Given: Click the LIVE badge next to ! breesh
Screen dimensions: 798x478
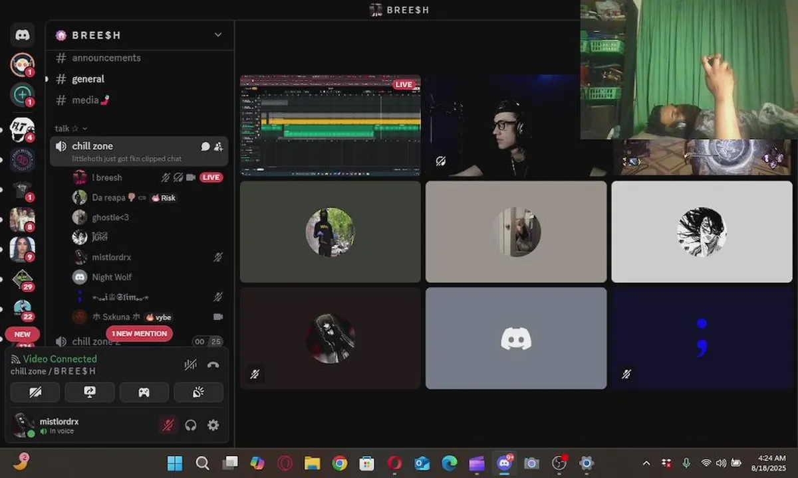Looking at the screenshot, I should (211, 177).
